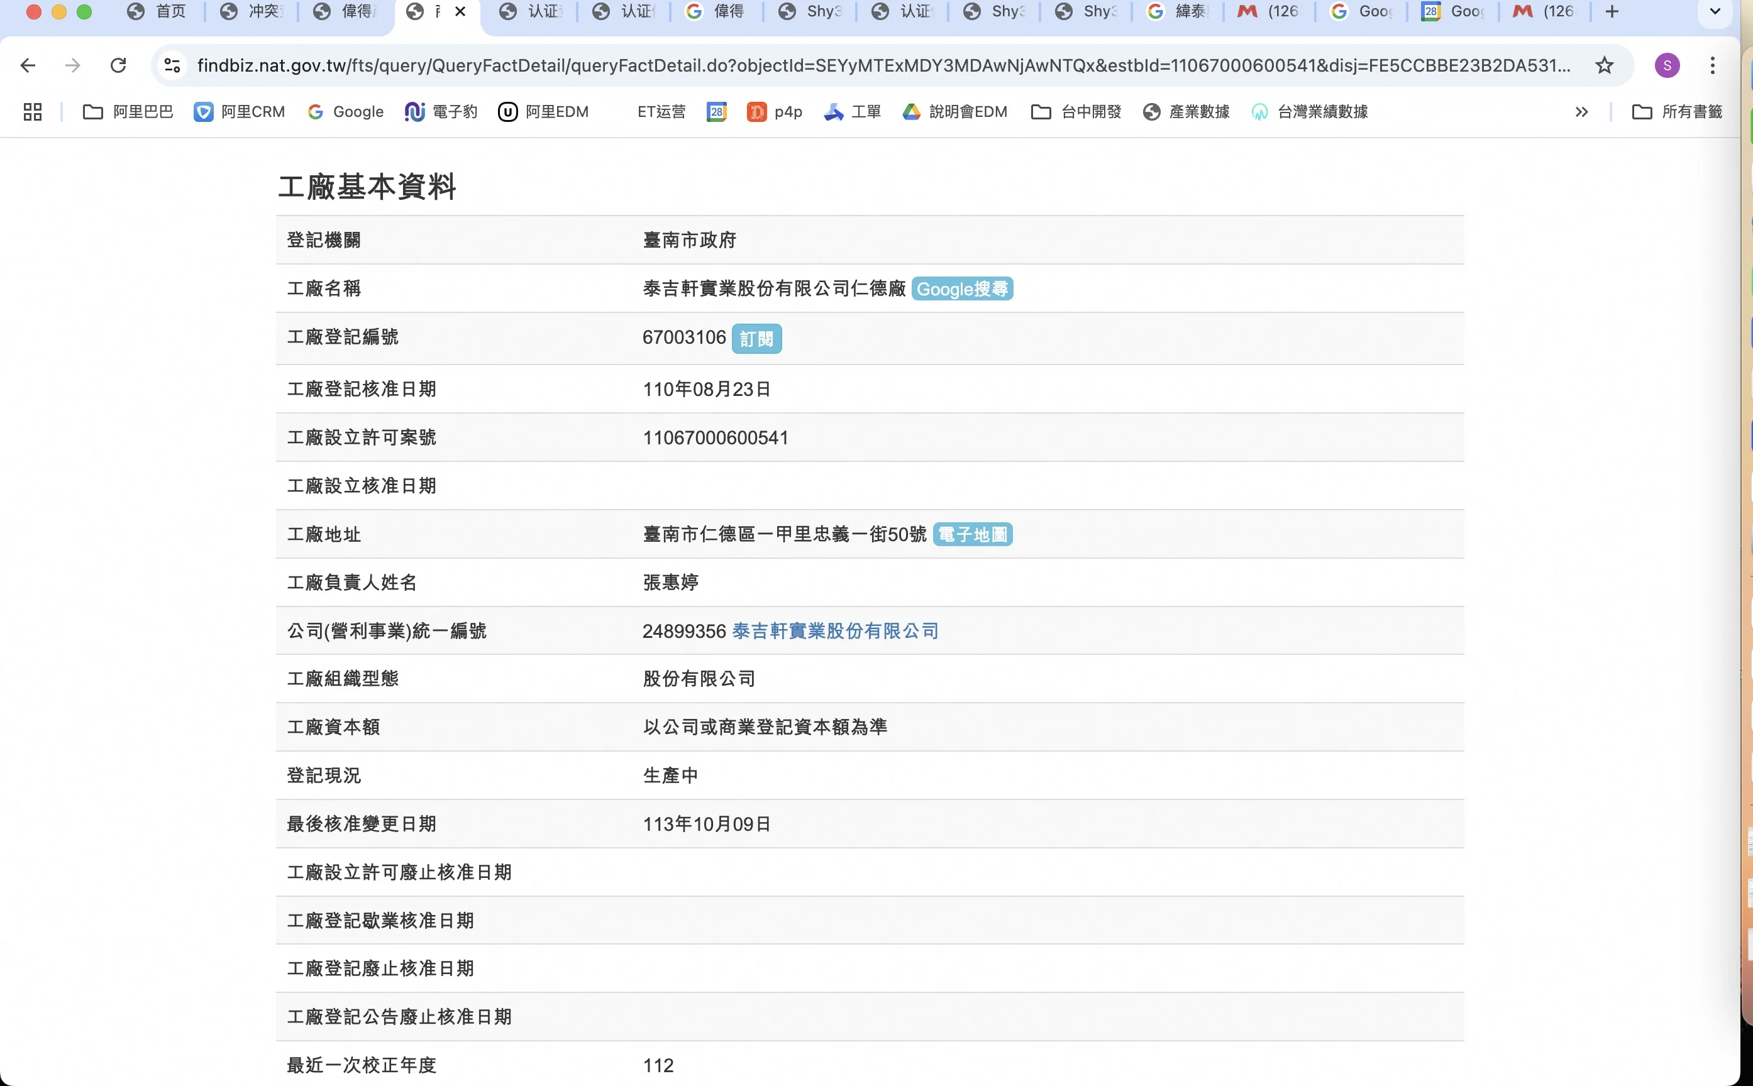The height and width of the screenshot is (1086, 1753).
Task: Bookmark this page with the star icon
Action: point(1604,65)
